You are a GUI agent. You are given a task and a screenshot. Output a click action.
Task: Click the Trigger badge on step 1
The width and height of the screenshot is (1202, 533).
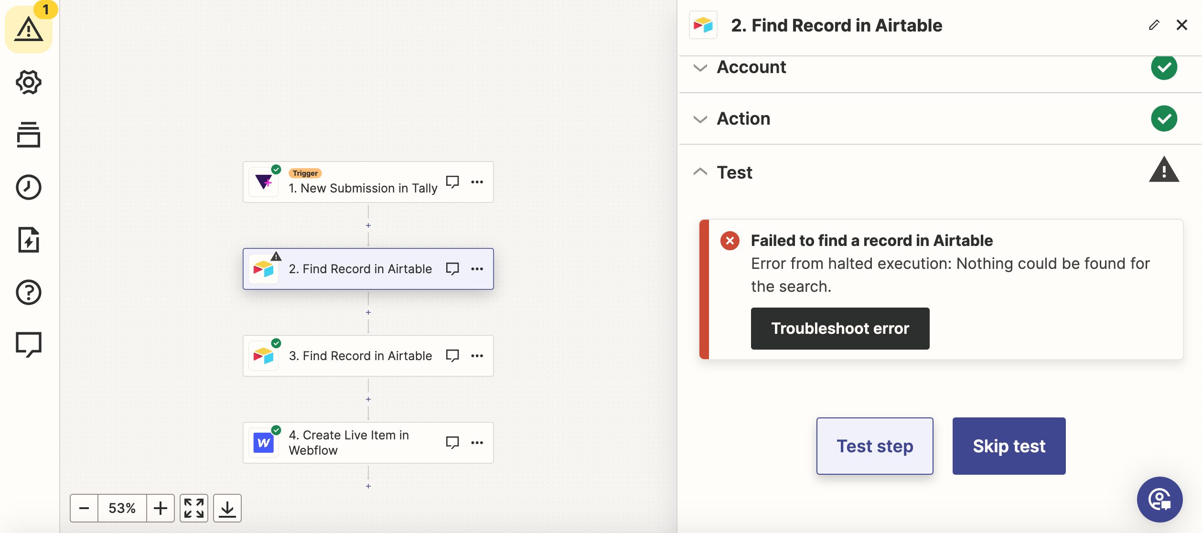click(x=305, y=173)
